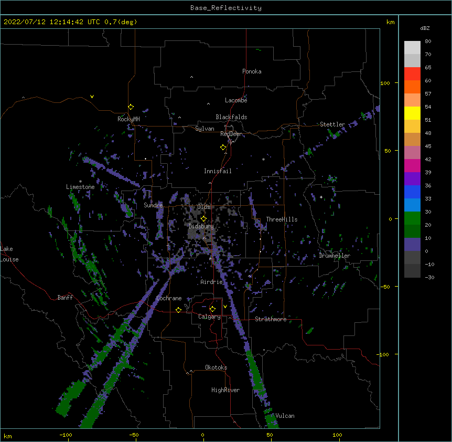Pick the yellow swatch between 54 and 51
Image resolution: width=452 pixels, height=442 pixels.
tap(412, 113)
